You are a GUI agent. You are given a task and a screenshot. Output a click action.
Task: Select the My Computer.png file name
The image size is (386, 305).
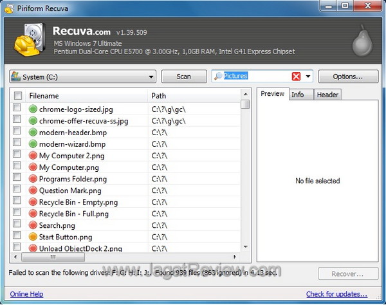tap(69, 167)
